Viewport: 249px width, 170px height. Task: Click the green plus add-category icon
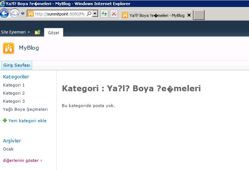tap(5, 120)
